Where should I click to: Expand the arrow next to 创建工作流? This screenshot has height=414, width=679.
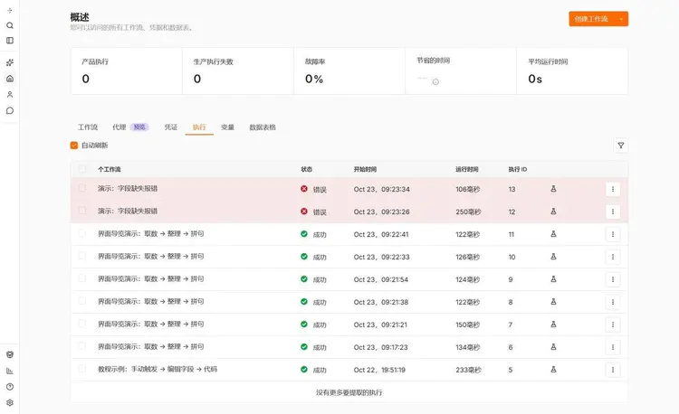pyautogui.click(x=621, y=19)
